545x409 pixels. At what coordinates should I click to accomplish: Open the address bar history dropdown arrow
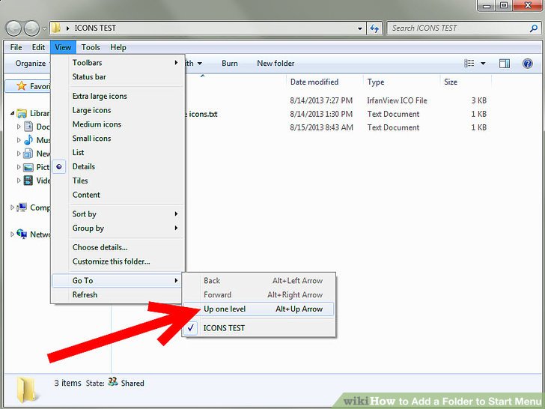(360, 28)
